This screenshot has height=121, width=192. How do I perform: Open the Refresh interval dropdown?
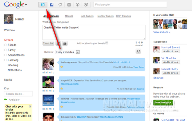(67, 52)
